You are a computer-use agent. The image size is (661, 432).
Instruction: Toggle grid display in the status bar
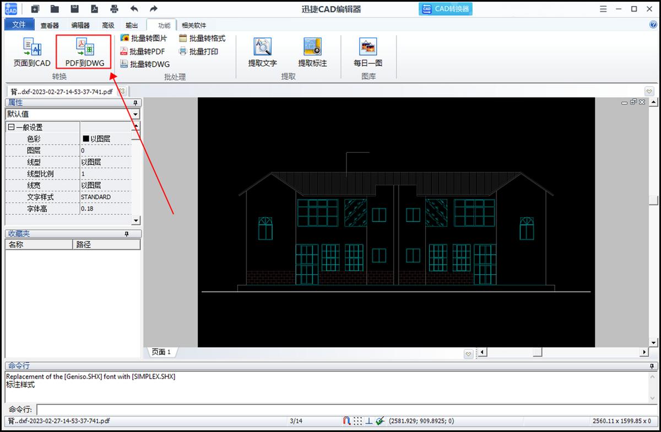357,420
